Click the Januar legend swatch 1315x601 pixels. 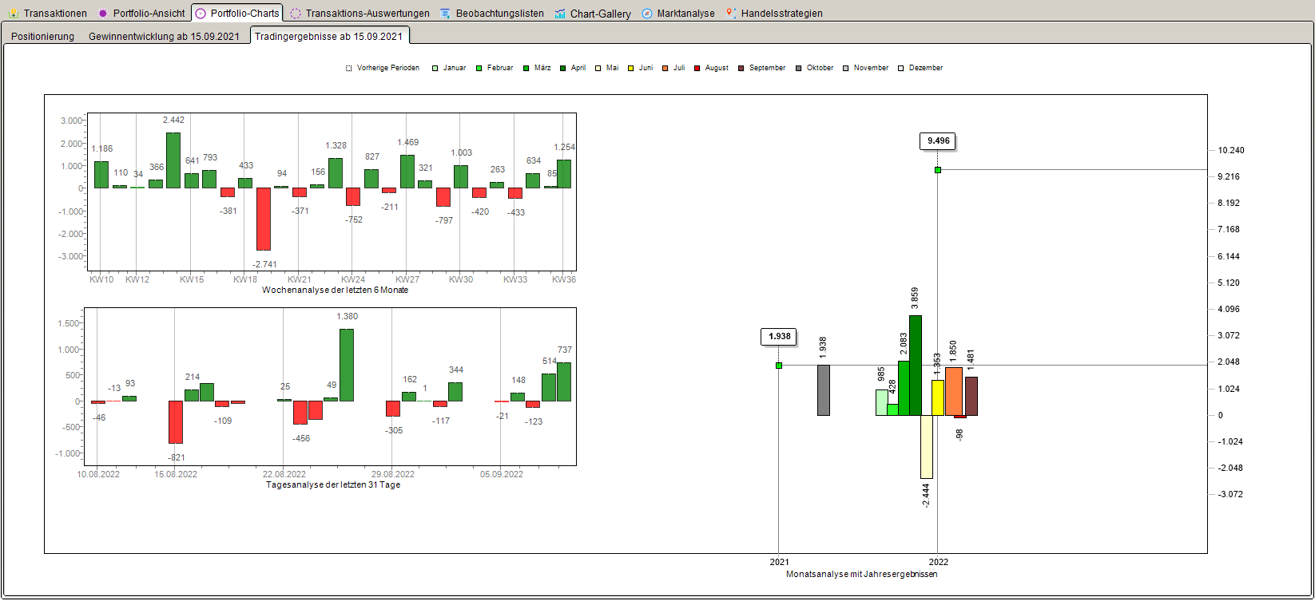pos(435,69)
